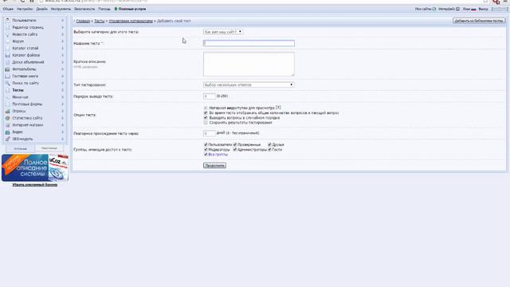
Task: Click the Мини-чат module icon
Action: (x=7, y=97)
